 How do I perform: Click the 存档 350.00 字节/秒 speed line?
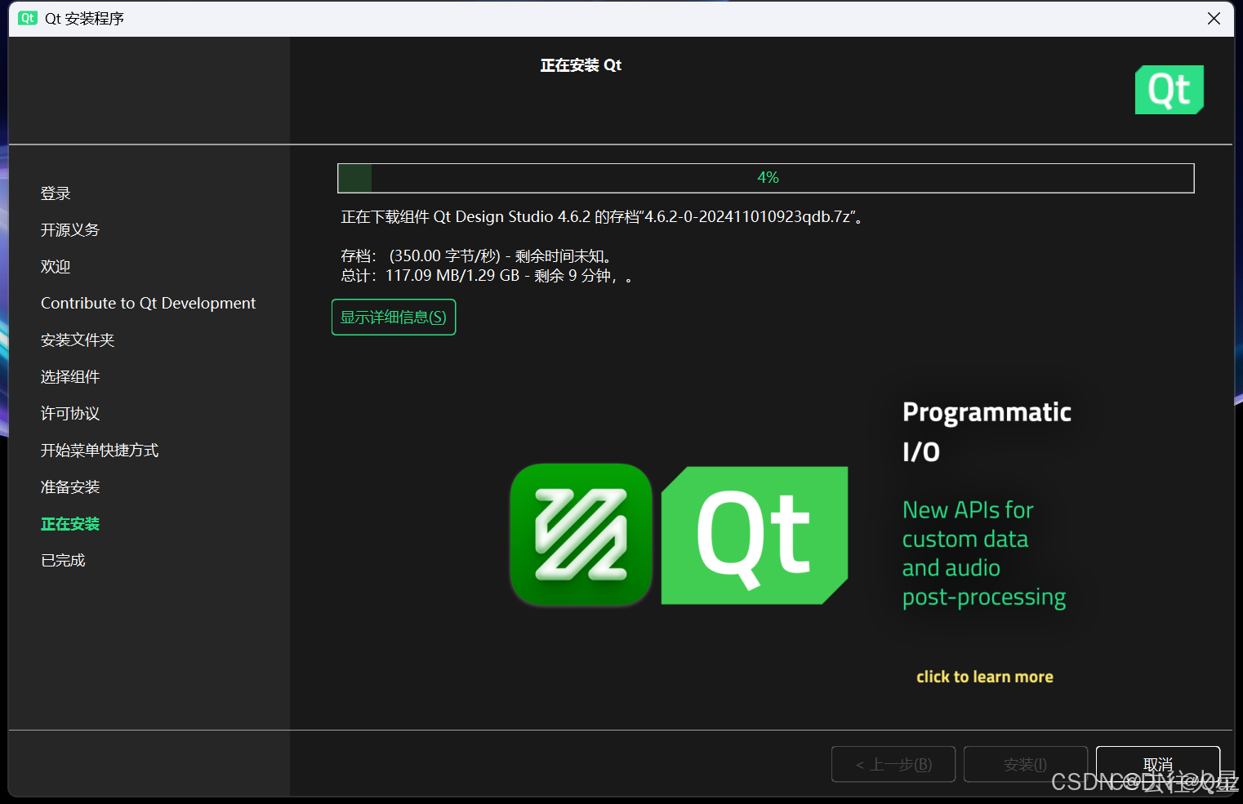pos(477,256)
